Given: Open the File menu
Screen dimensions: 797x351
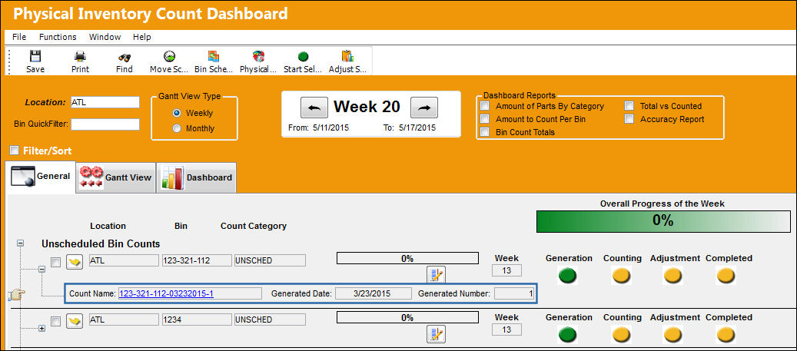Looking at the screenshot, I should (x=19, y=37).
